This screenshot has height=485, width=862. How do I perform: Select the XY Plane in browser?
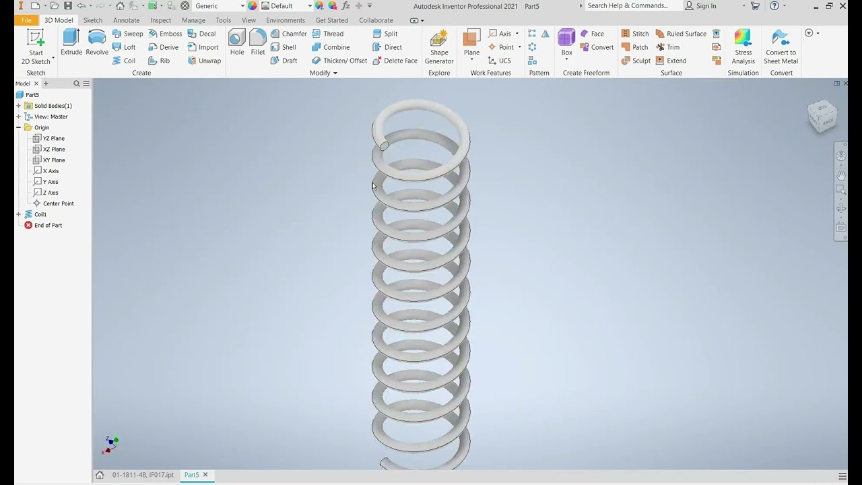(49, 160)
